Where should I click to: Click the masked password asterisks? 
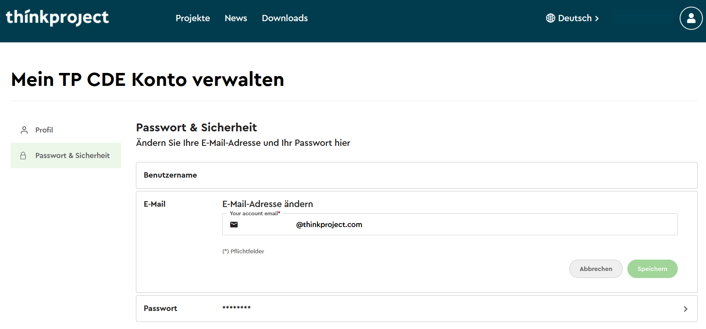coord(237,308)
